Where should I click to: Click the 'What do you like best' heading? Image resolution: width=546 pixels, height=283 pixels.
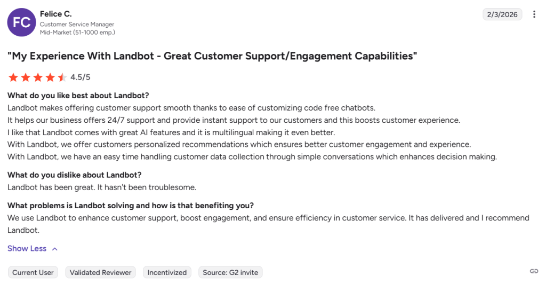pyautogui.click(x=78, y=96)
